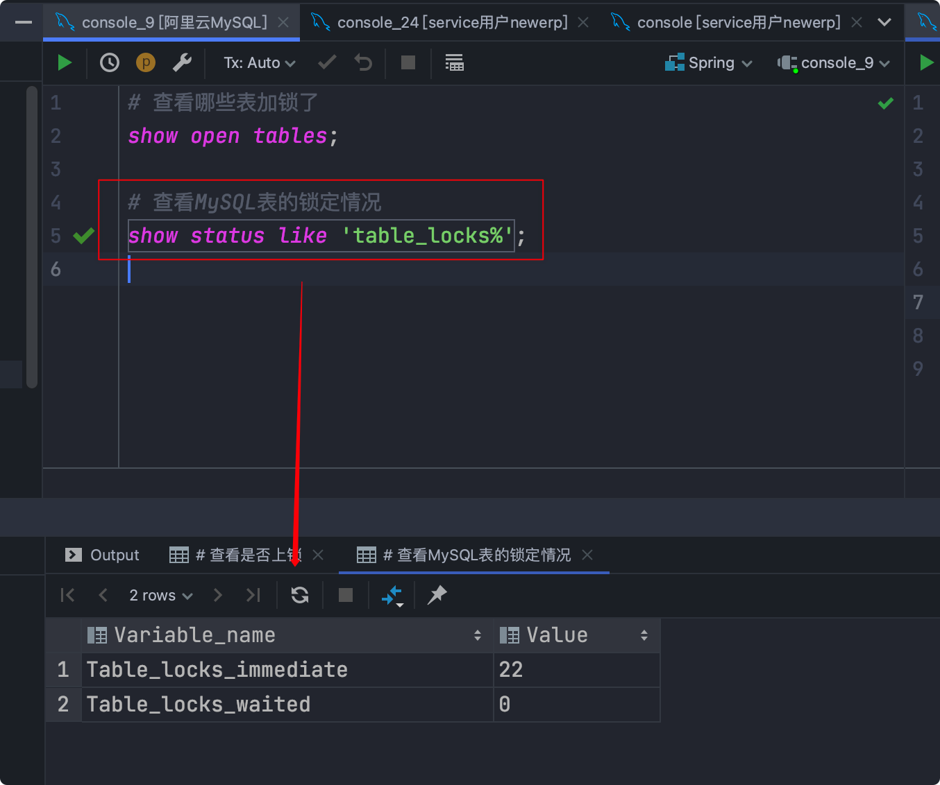This screenshot has width=940, height=785.
Task: Go to last page of results
Action: tap(253, 595)
